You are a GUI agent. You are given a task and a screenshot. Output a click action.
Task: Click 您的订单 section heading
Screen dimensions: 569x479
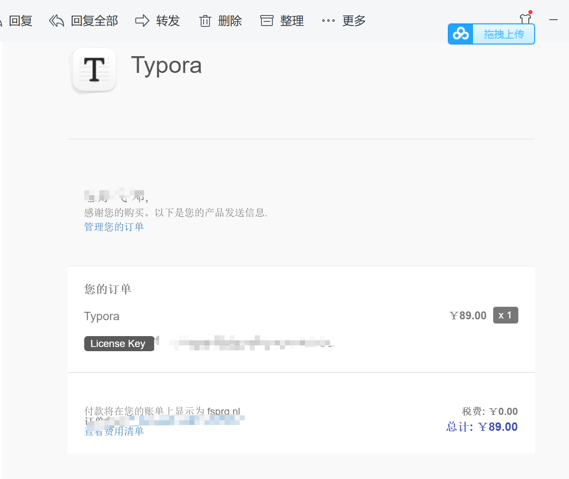click(108, 289)
